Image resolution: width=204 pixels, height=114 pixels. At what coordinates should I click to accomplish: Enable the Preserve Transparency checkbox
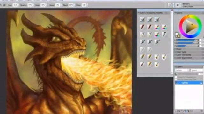[x=176, y=77]
